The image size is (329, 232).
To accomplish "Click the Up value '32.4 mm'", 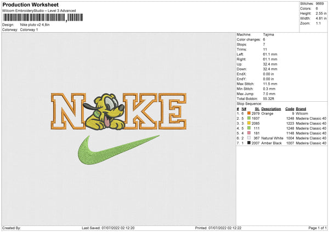I will click(x=270, y=64).
